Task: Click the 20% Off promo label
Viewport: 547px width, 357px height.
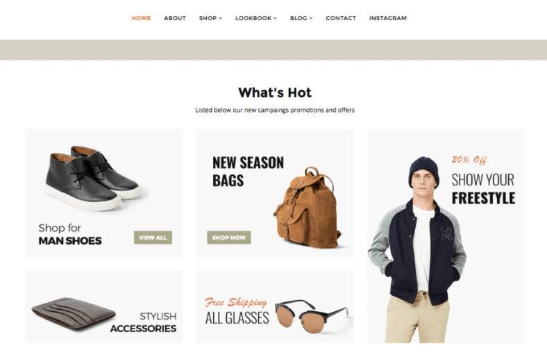Action: pyautogui.click(x=469, y=160)
